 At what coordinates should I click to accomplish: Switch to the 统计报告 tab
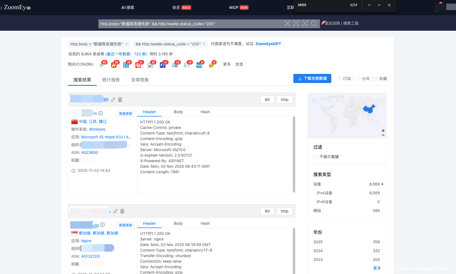(111, 80)
